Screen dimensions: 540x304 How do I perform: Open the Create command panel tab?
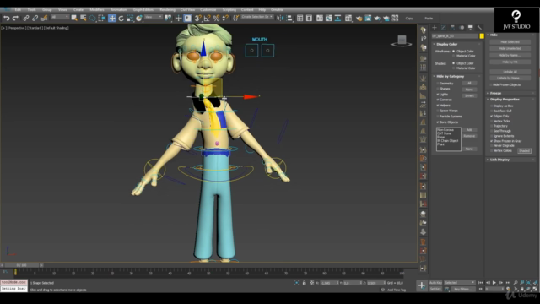(x=435, y=28)
